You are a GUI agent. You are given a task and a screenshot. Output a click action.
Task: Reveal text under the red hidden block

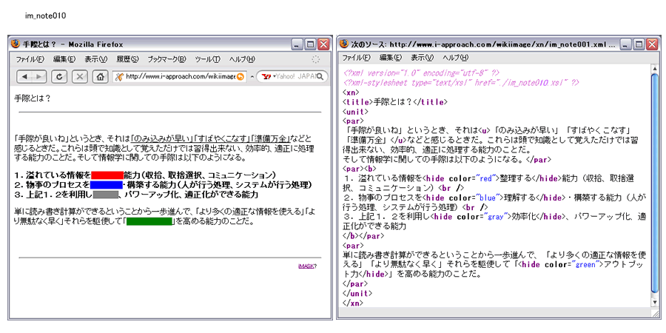point(107,175)
